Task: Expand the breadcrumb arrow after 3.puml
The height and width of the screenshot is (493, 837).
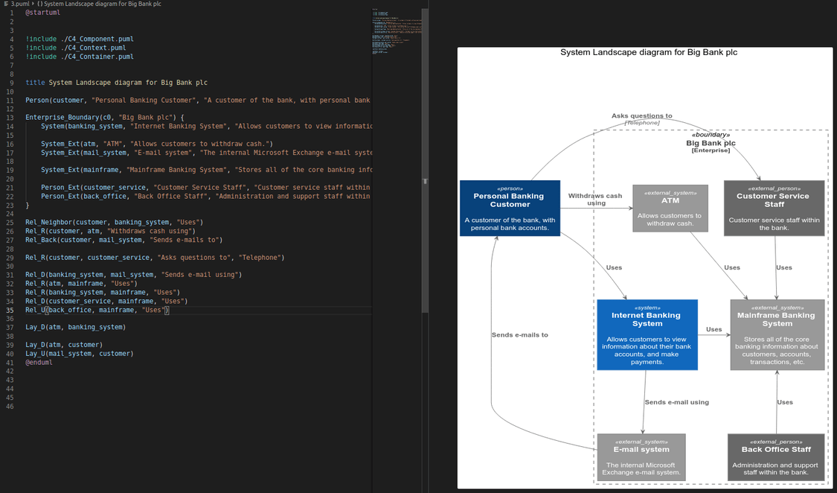Action: (x=33, y=4)
